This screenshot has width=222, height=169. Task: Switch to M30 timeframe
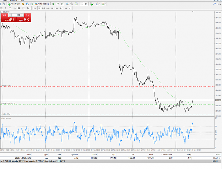(48, 8)
